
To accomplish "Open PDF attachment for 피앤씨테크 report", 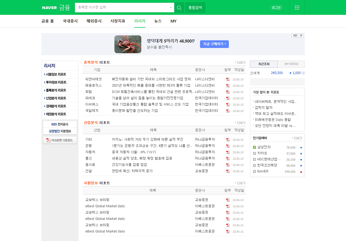I will point(227,79).
